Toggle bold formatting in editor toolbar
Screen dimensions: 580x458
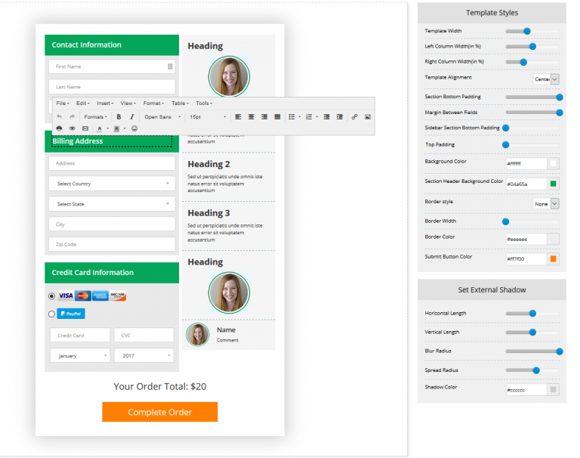click(x=119, y=117)
